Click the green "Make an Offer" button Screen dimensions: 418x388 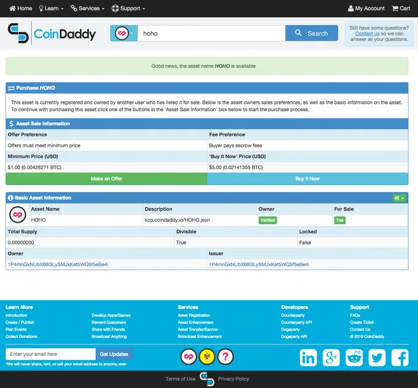[x=106, y=179]
